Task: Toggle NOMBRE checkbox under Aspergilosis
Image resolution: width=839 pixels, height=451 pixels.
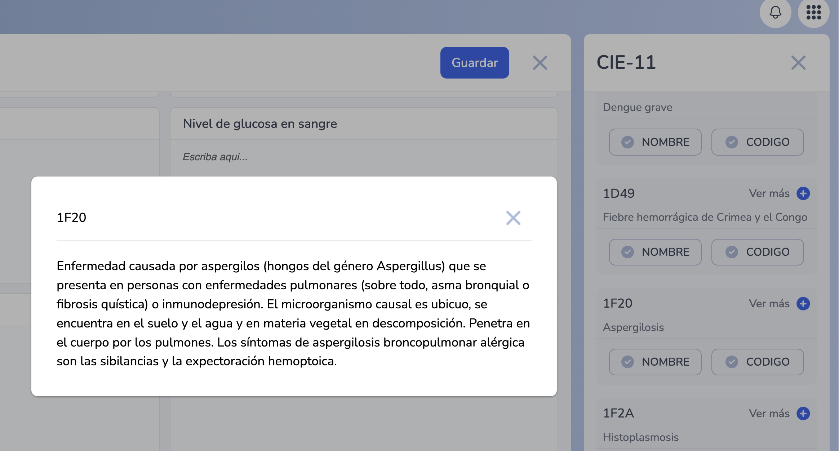Action: (655, 362)
